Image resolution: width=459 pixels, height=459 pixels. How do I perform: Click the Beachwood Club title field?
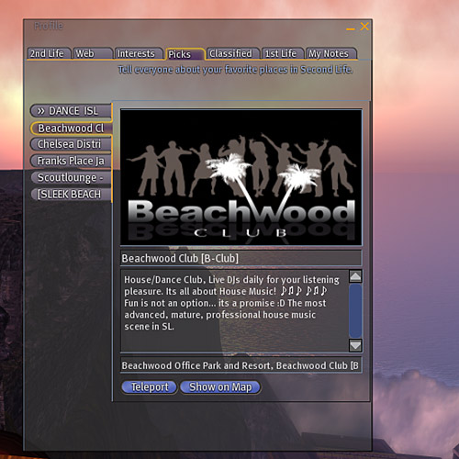241,258
